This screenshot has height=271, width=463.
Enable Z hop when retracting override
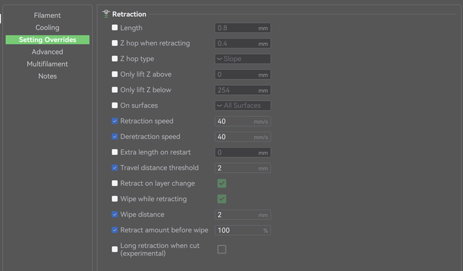[115, 43]
